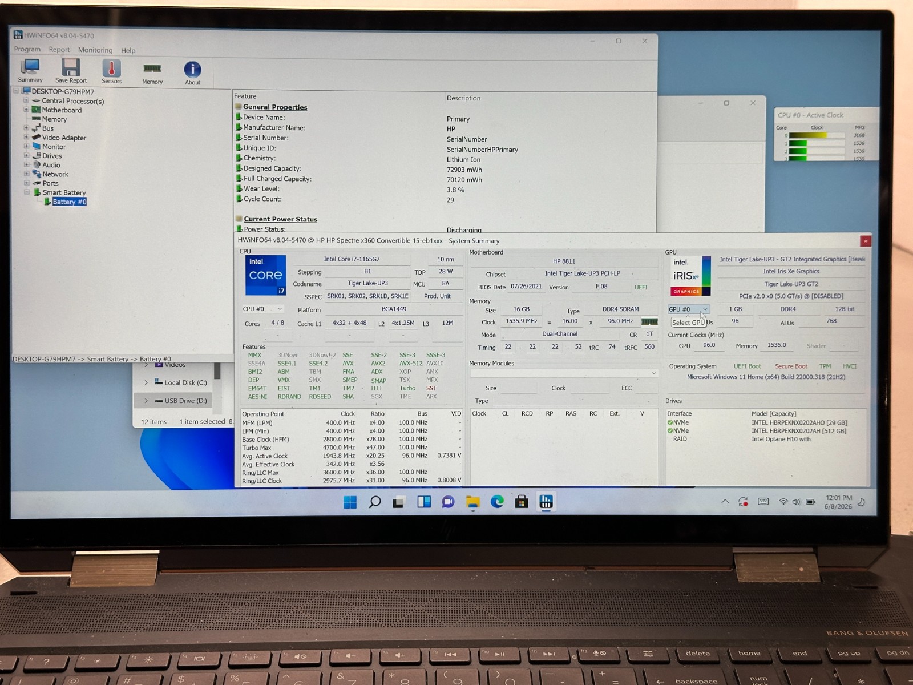Screen dimensions: 913x685
Task: Open the Help menu
Action: (x=128, y=50)
